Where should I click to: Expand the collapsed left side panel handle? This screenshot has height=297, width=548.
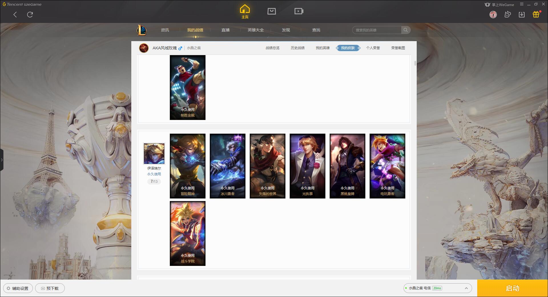pyautogui.click(x=2, y=160)
